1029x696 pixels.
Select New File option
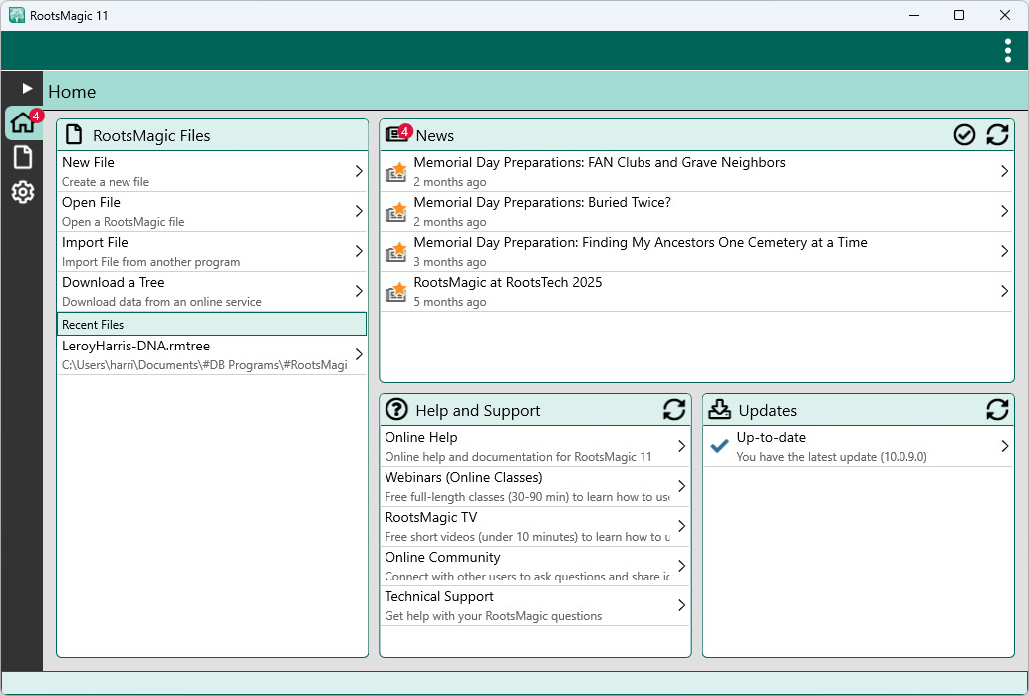(x=211, y=172)
